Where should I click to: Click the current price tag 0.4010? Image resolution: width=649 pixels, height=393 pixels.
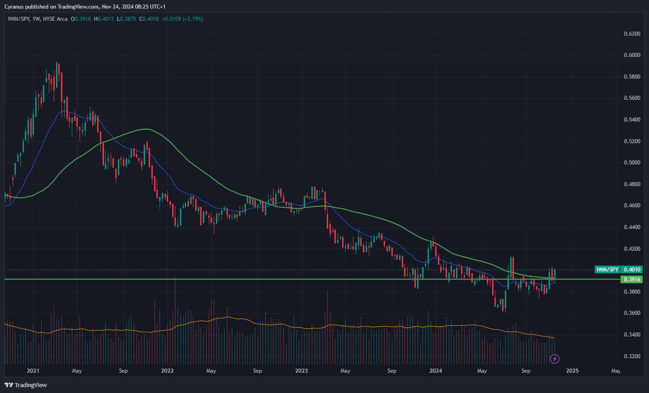pyautogui.click(x=632, y=270)
